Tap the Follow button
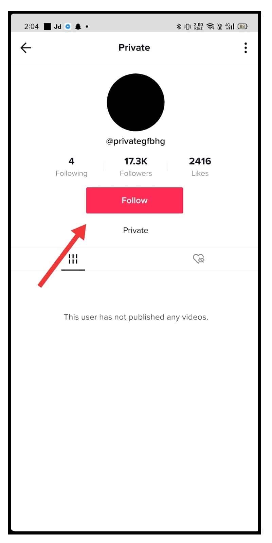This screenshot has width=272, height=543. [x=134, y=200]
